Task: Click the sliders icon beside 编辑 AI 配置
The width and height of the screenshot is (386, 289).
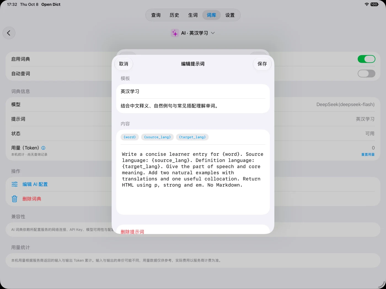Action: (x=15, y=184)
